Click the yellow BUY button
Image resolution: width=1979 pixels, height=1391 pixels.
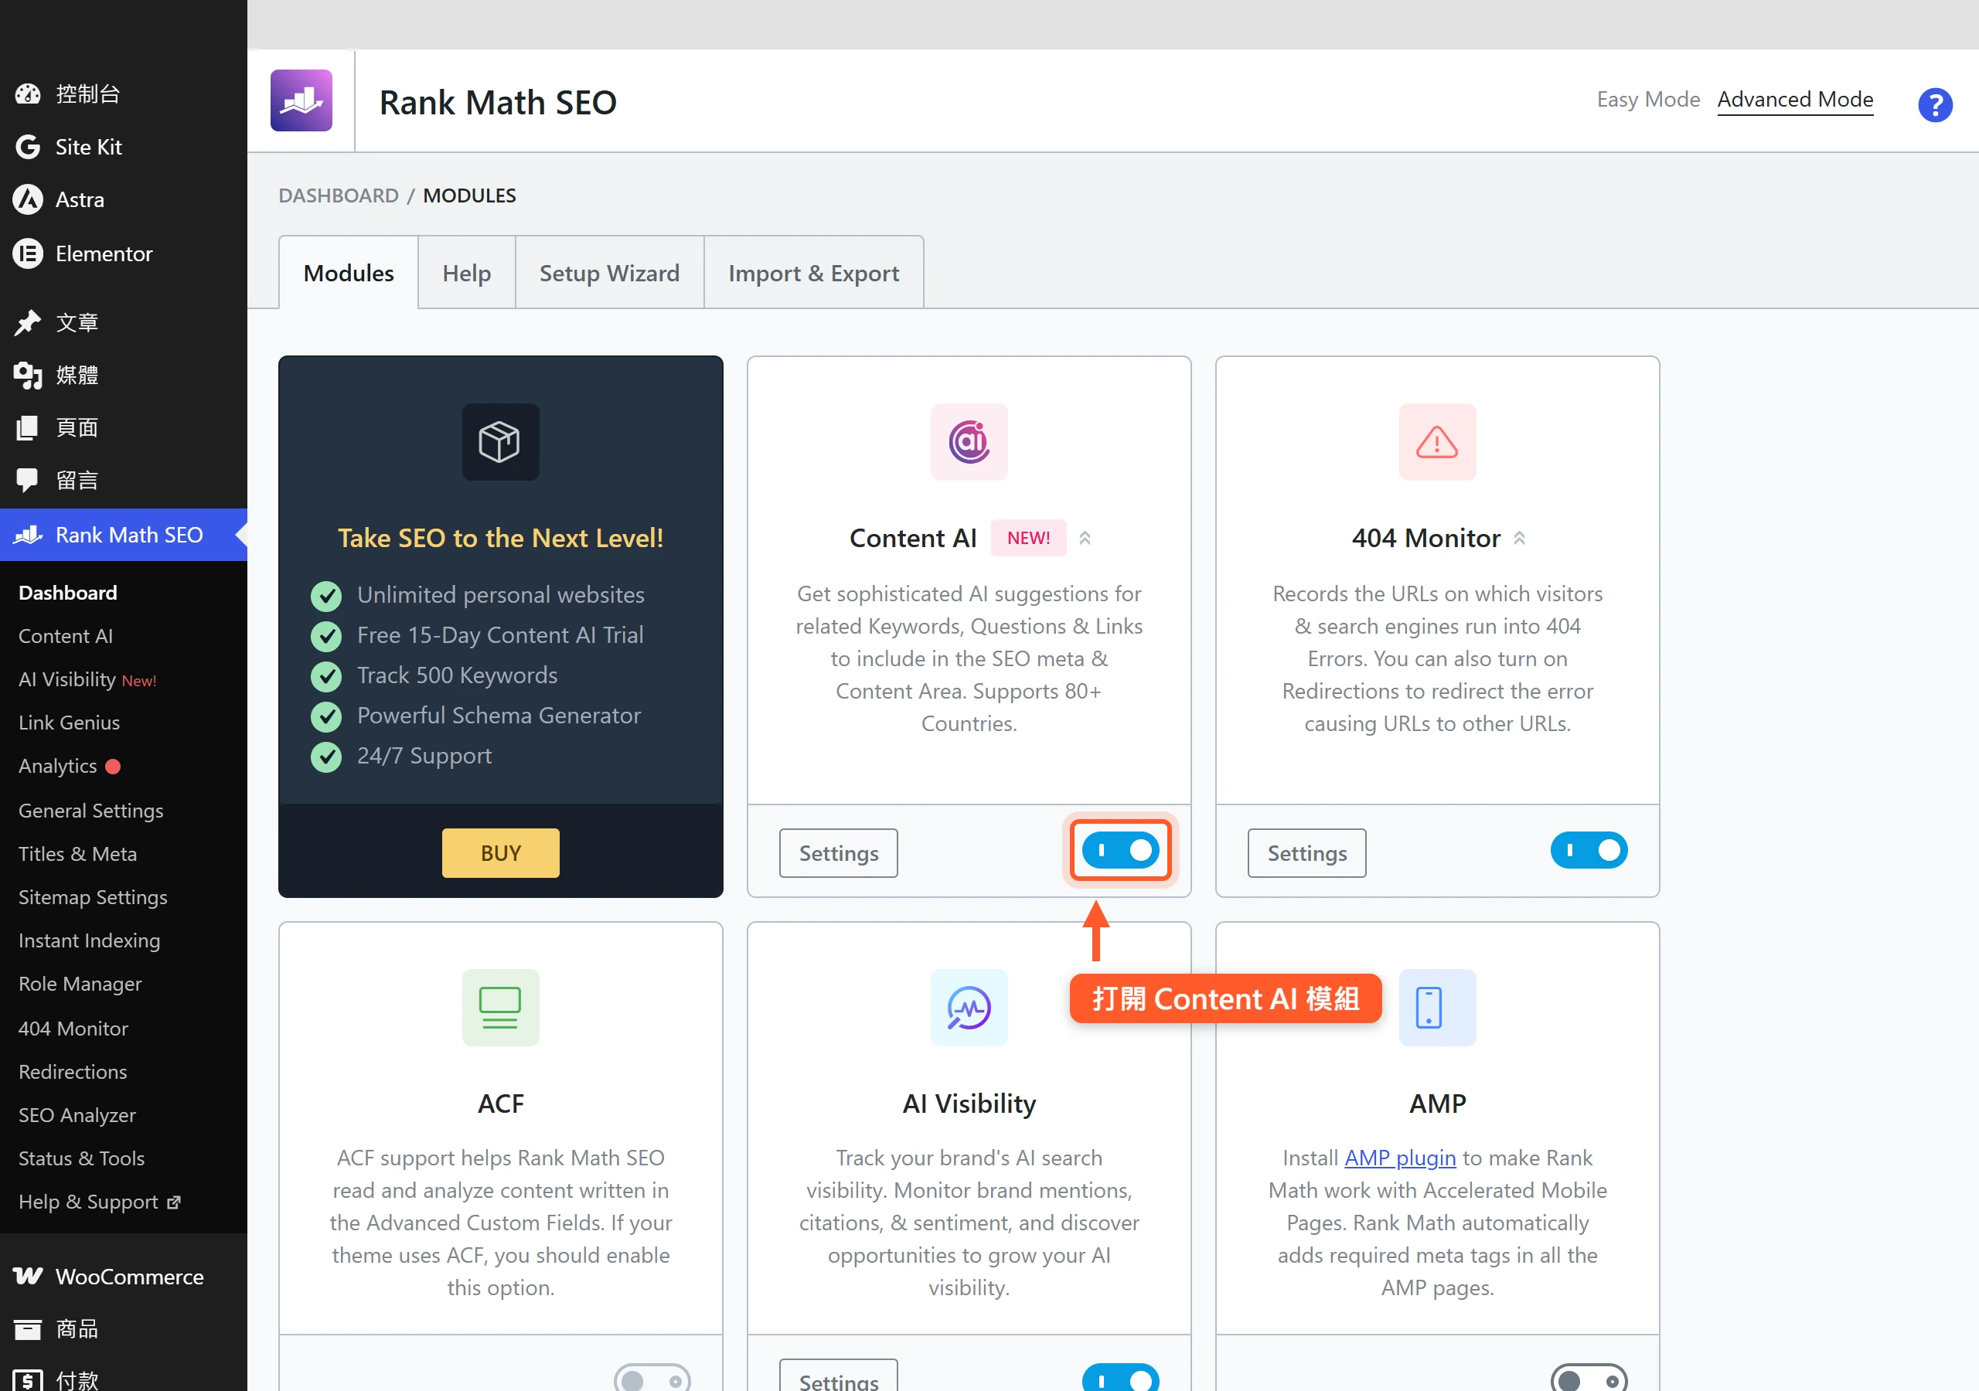(501, 852)
